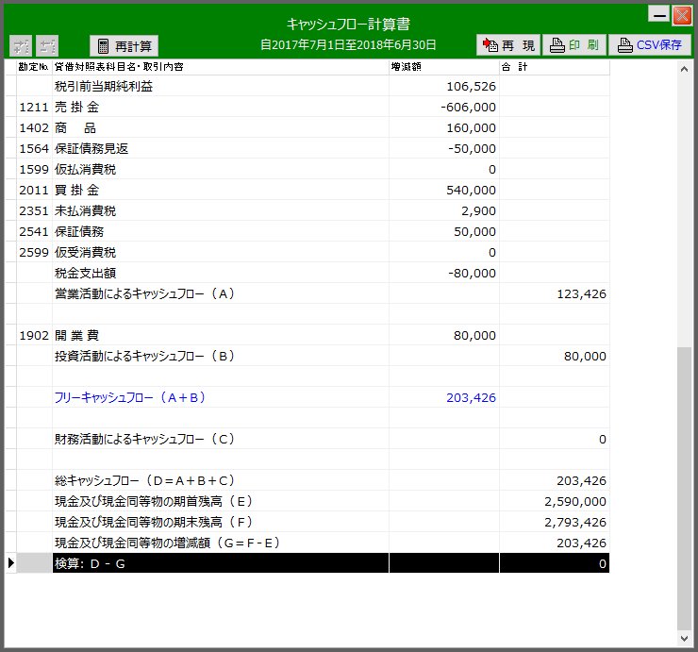
Task: Select the 買掛金 amount cell 540,000
Action: [x=443, y=191]
